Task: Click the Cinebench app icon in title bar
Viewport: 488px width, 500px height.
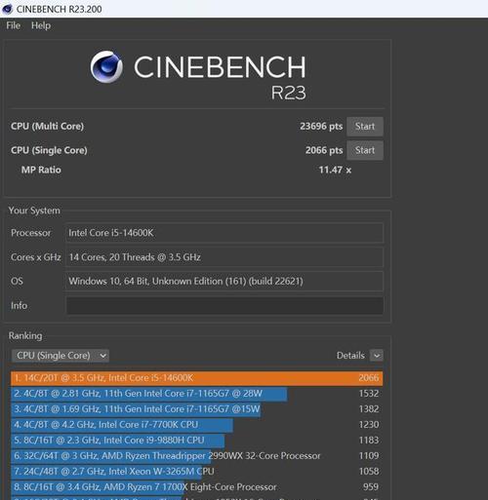Action: [7, 9]
